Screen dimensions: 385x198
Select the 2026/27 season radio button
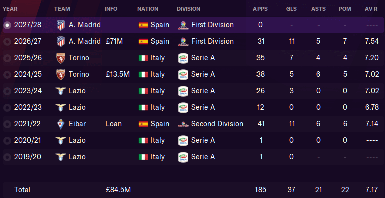coord(7,42)
